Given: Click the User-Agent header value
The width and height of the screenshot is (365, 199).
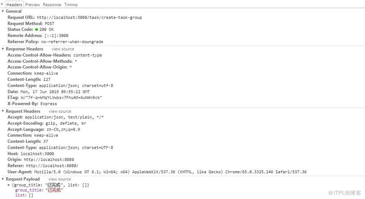Looking at the screenshot, I should (x=170, y=172).
